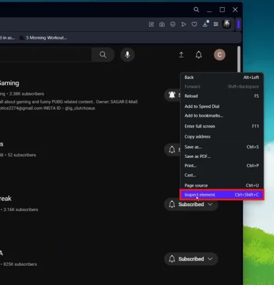Click the YouTube search magnifier button
Image resolution: width=274 pixels, height=285 pixels.
pos(103,55)
